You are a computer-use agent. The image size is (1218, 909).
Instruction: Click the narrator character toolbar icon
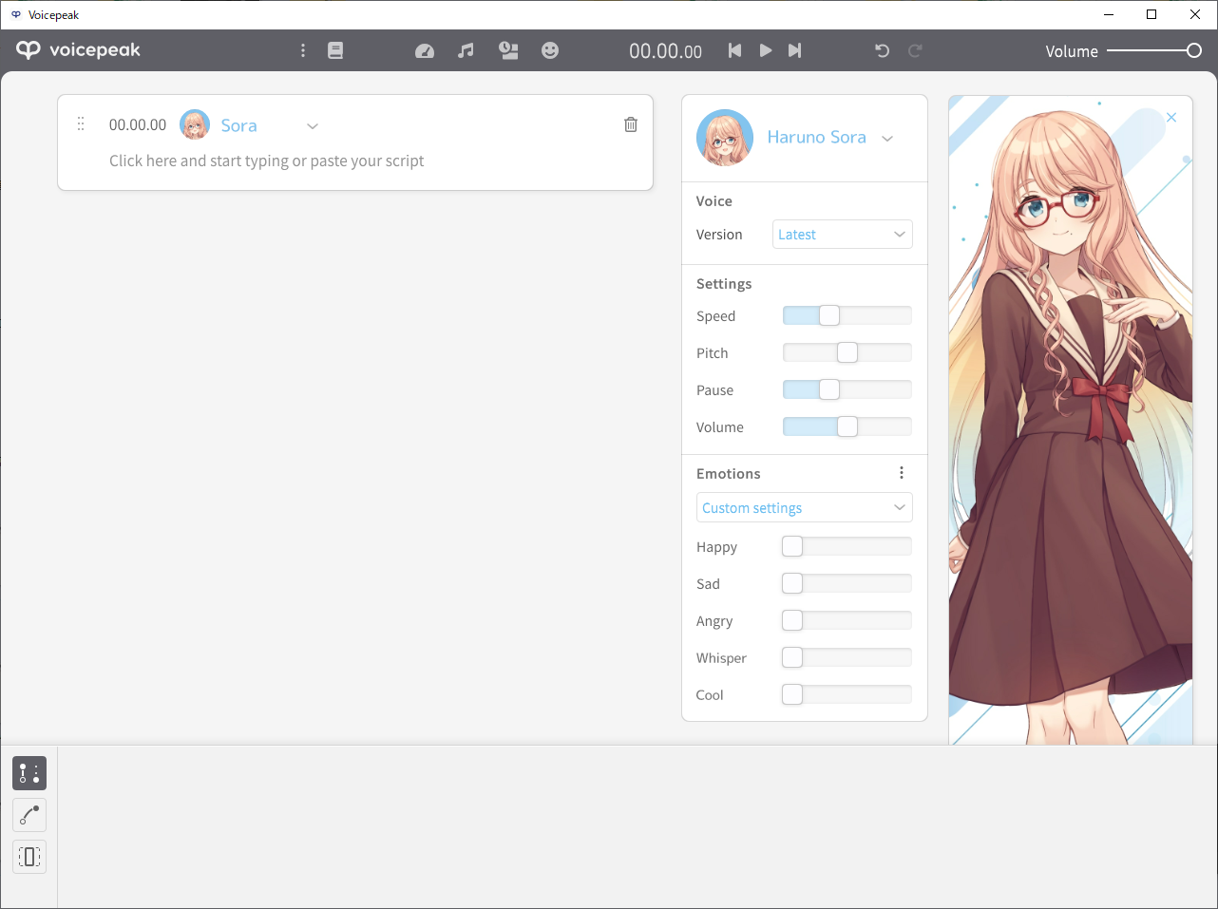point(508,50)
